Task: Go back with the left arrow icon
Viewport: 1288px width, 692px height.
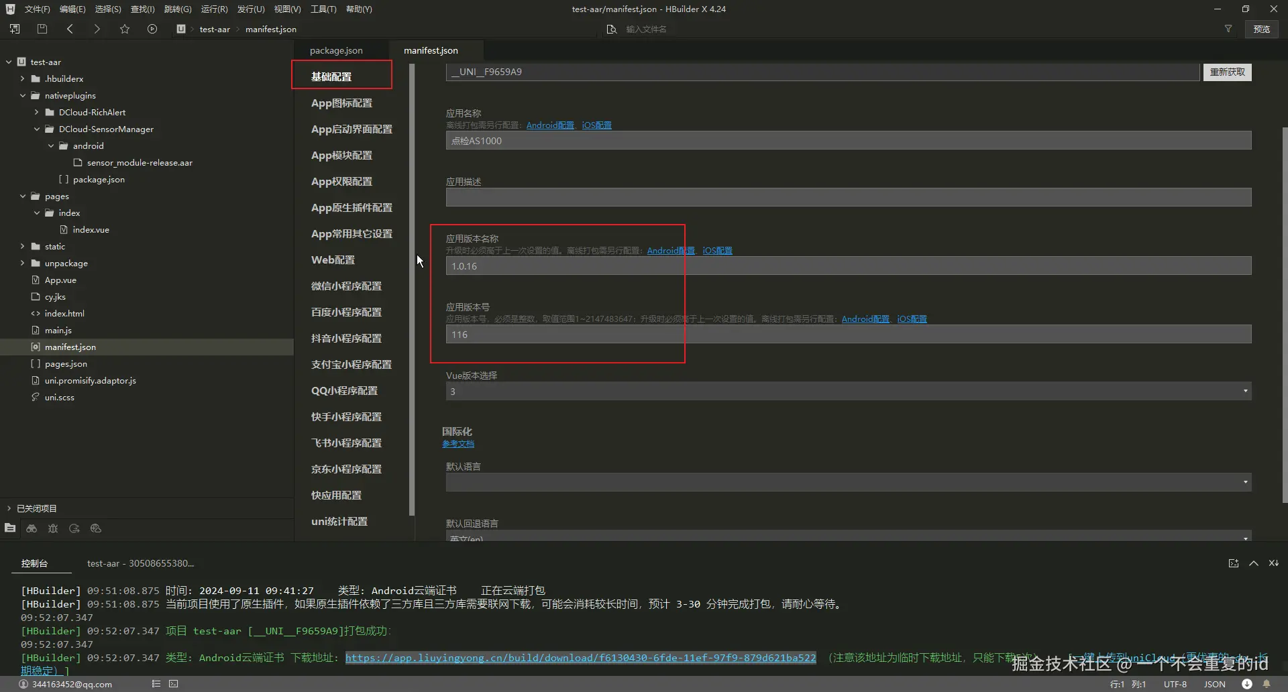Action: click(70, 29)
